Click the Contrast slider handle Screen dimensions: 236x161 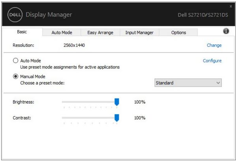[x=117, y=118]
